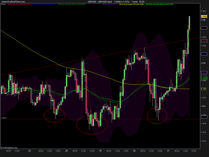Viewport: 209px width, 157px height.
Task: Select Moving average (Simple 5) legend entry
Action: (19, 4)
